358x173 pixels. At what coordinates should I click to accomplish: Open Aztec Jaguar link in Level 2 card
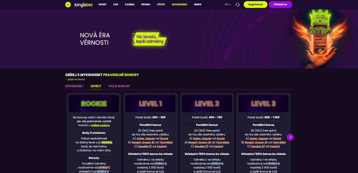(x=203, y=138)
